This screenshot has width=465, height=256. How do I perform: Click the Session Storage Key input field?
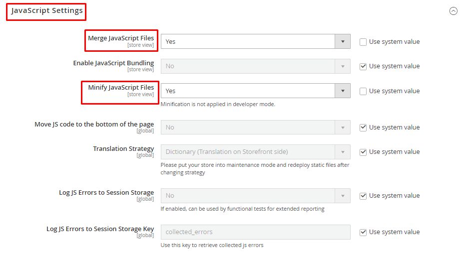[x=255, y=232]
